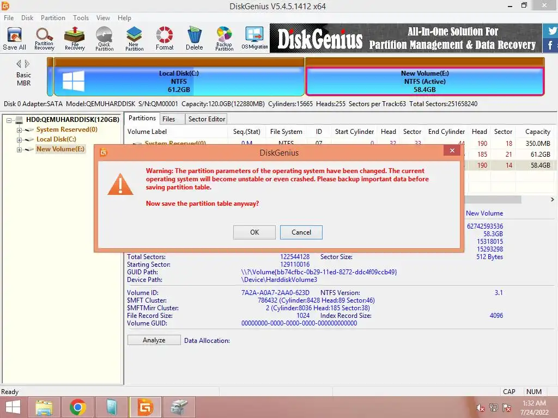Click the Quick Partition icon
Viewport: 558px width, 418px height.
coord(104,38)
